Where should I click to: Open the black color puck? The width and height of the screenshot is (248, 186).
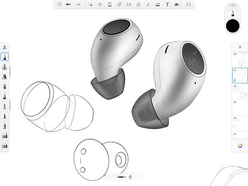click(233, 26)
